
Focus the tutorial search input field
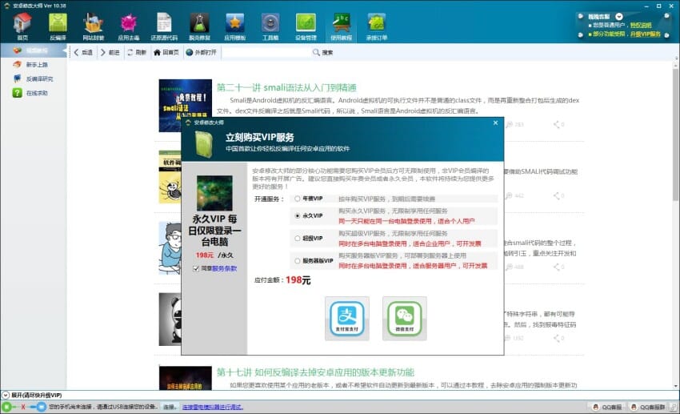(x=266, y=53)
